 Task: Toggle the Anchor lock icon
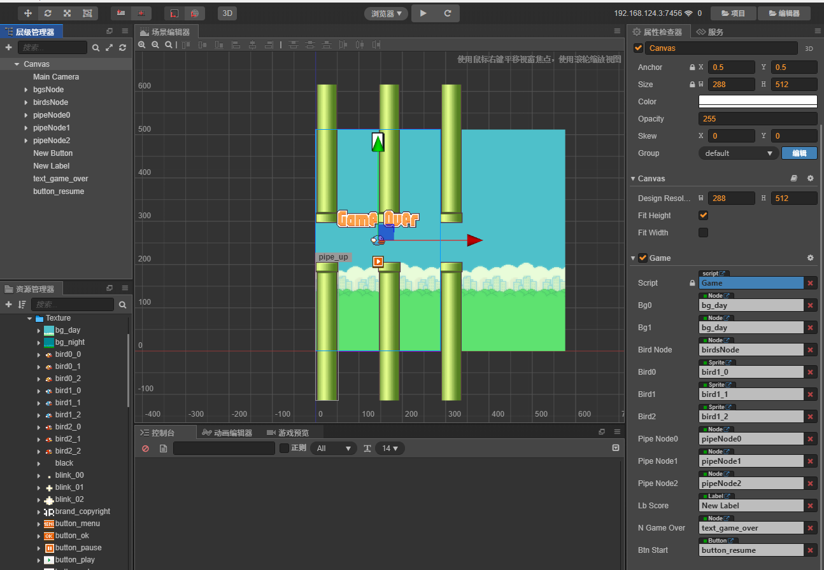[x=692, y=67]
